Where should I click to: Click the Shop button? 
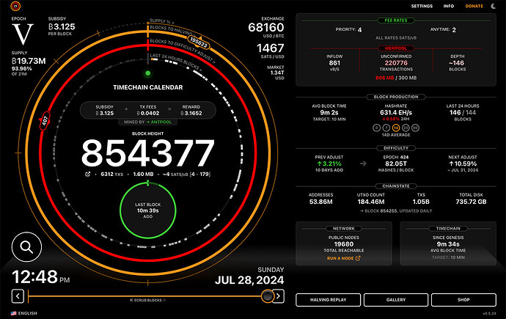pos(463,300)
